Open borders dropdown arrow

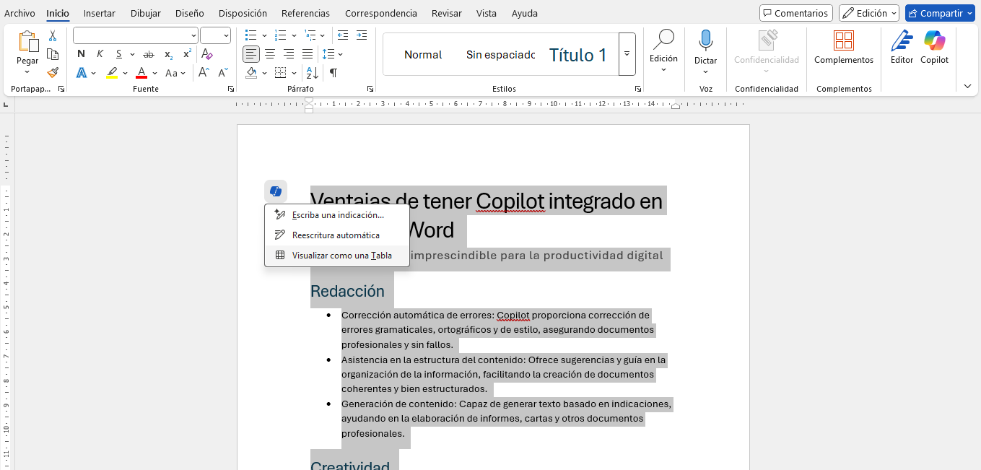tap(294, 73)
